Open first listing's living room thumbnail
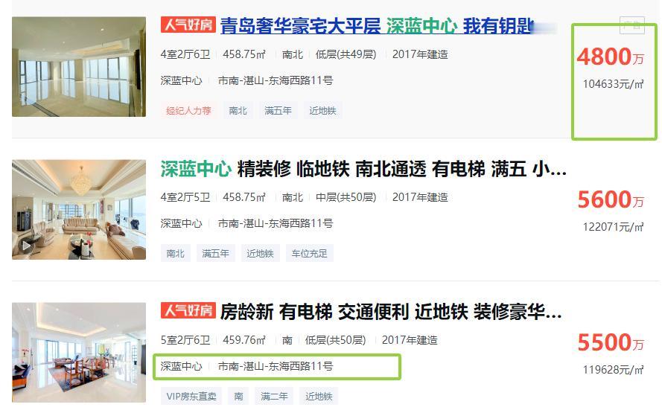This screenshot has height=413, width=662. [x=79, y=67]
